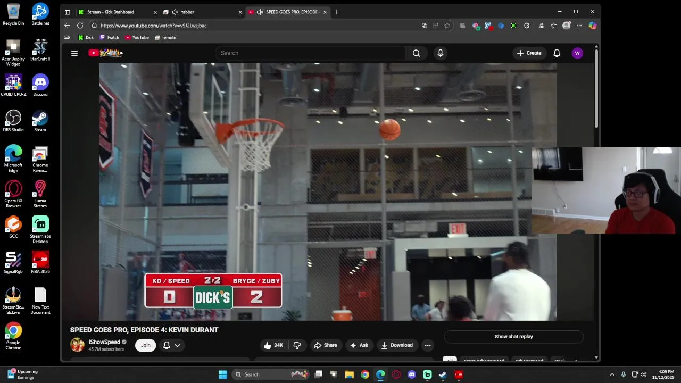Click the YouTube video player
681x383 pixels.
point(328,191)
